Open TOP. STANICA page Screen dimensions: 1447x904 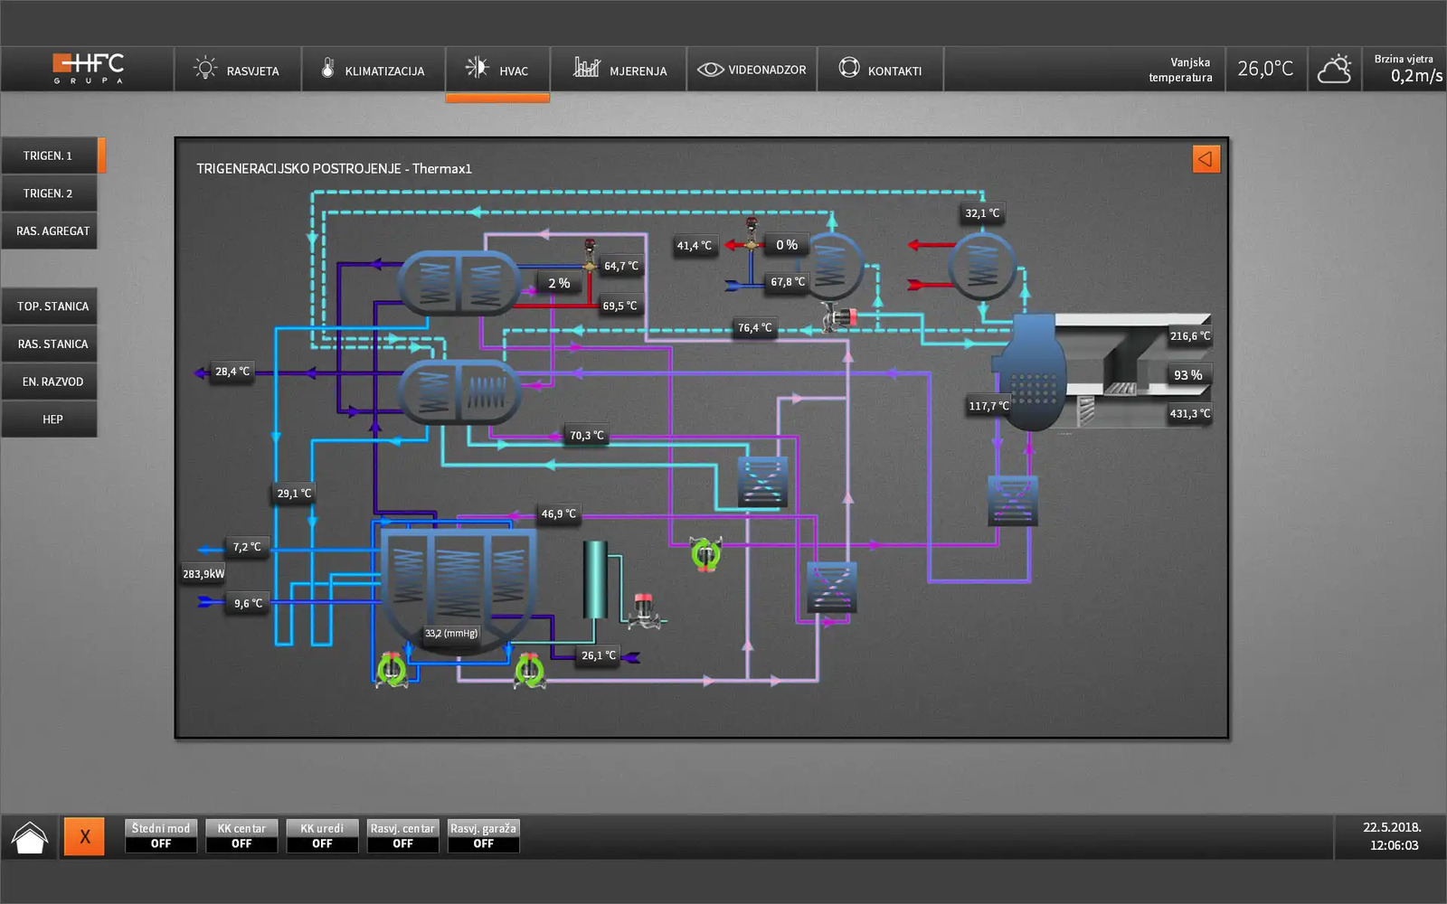tap(52, 306)
